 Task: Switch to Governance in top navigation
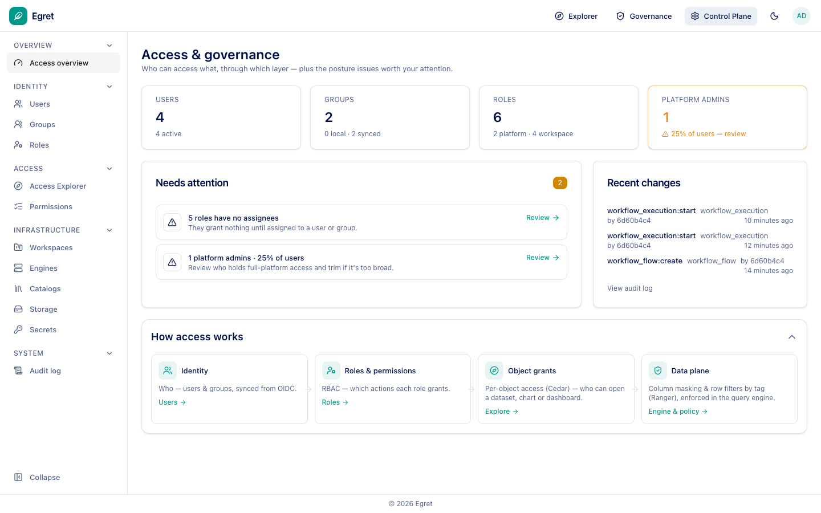tap(644, 16)
